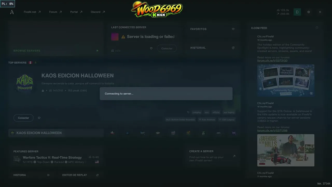Click the Create a Server heading
Screen dimensions: 332x187
click(201, 151)
